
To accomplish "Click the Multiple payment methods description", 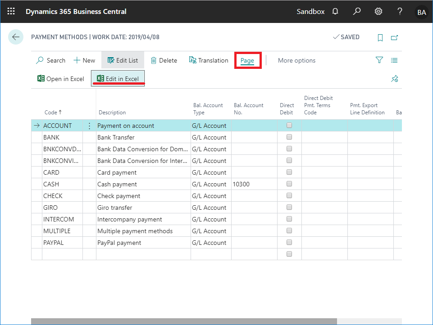I will coord(143,231).
